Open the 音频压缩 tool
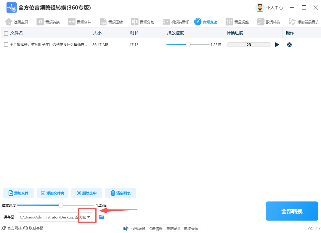The image size is (321, 233). pyautogui.click(x=111, y=21)
